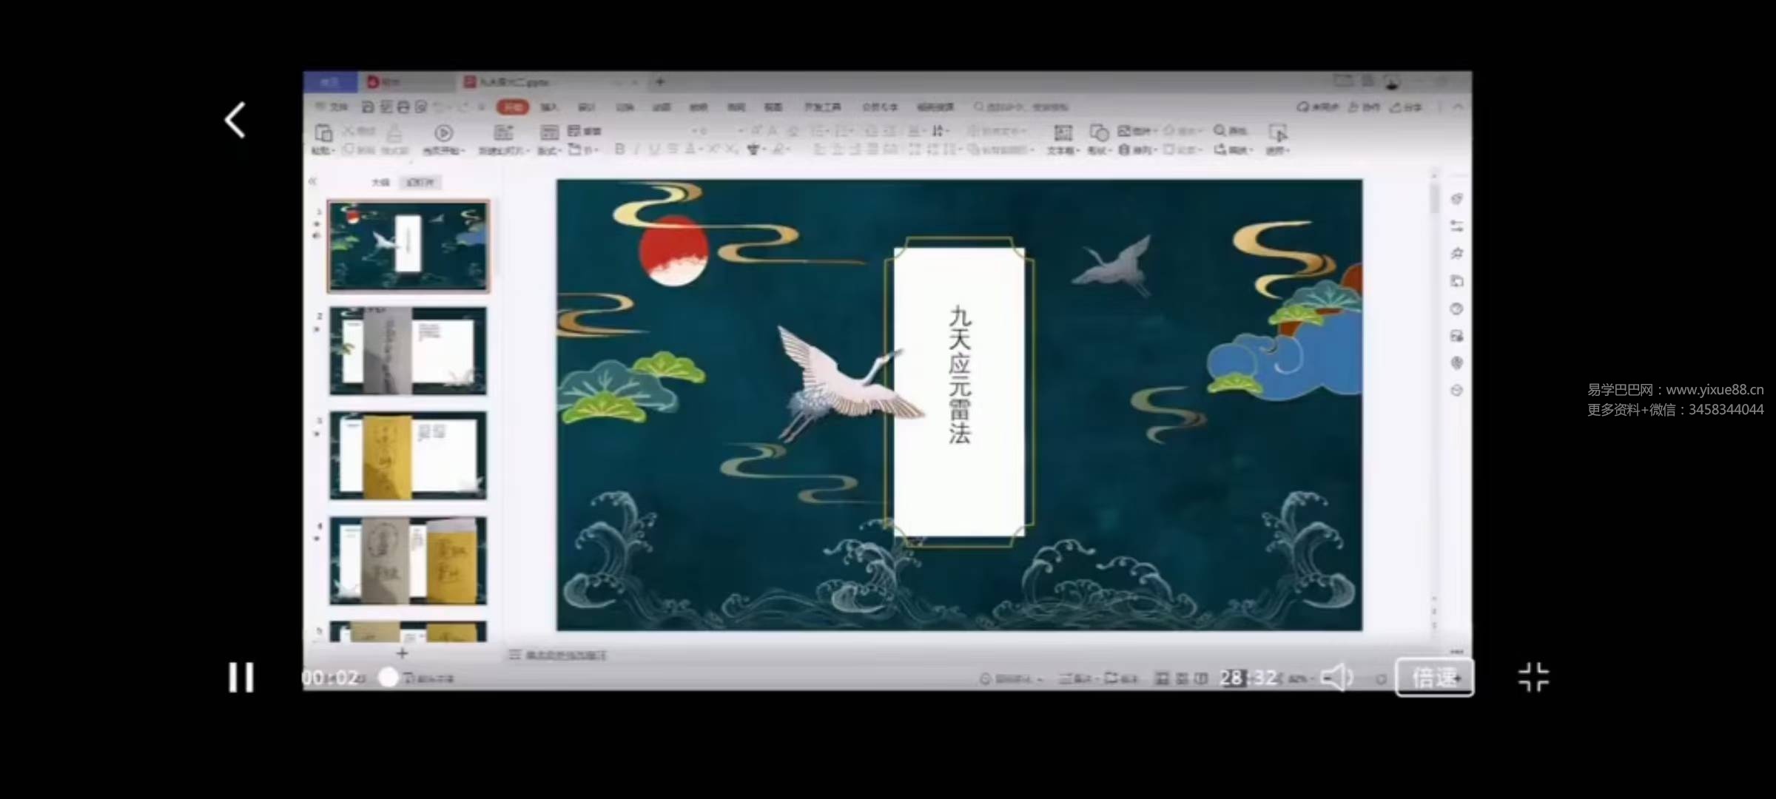Pause the video playback

[240, 677]
